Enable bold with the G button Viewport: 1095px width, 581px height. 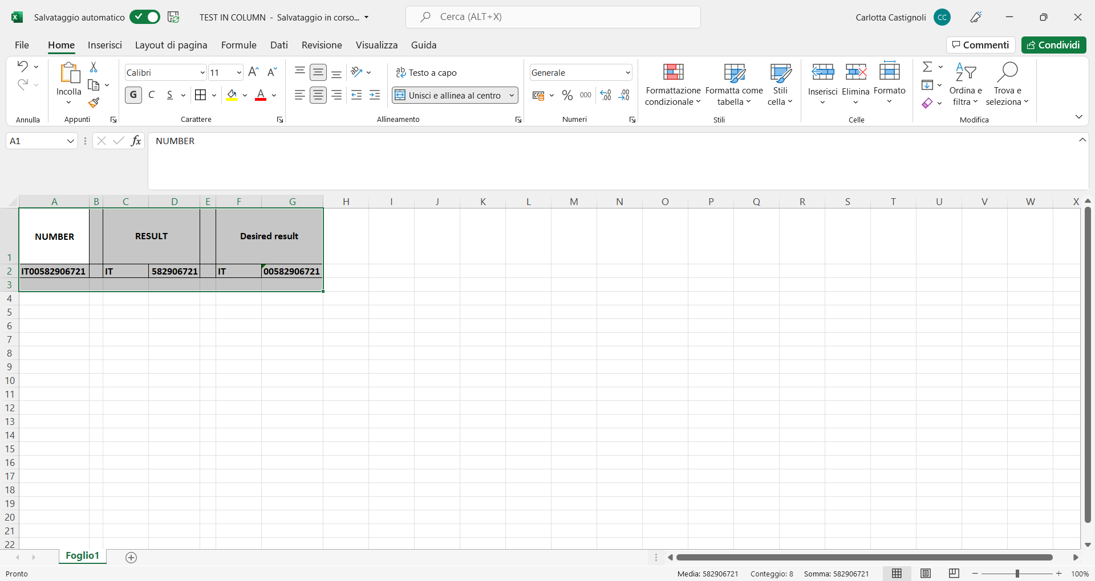pos(133,95)
